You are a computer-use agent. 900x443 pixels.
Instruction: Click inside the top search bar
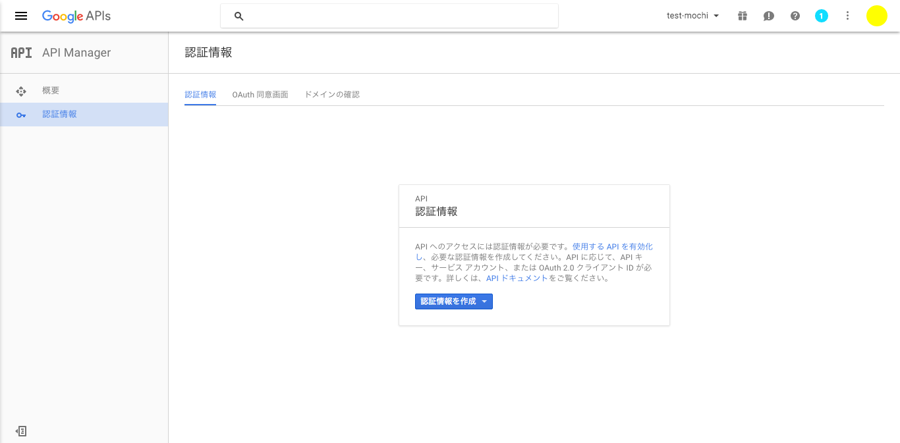389,16
